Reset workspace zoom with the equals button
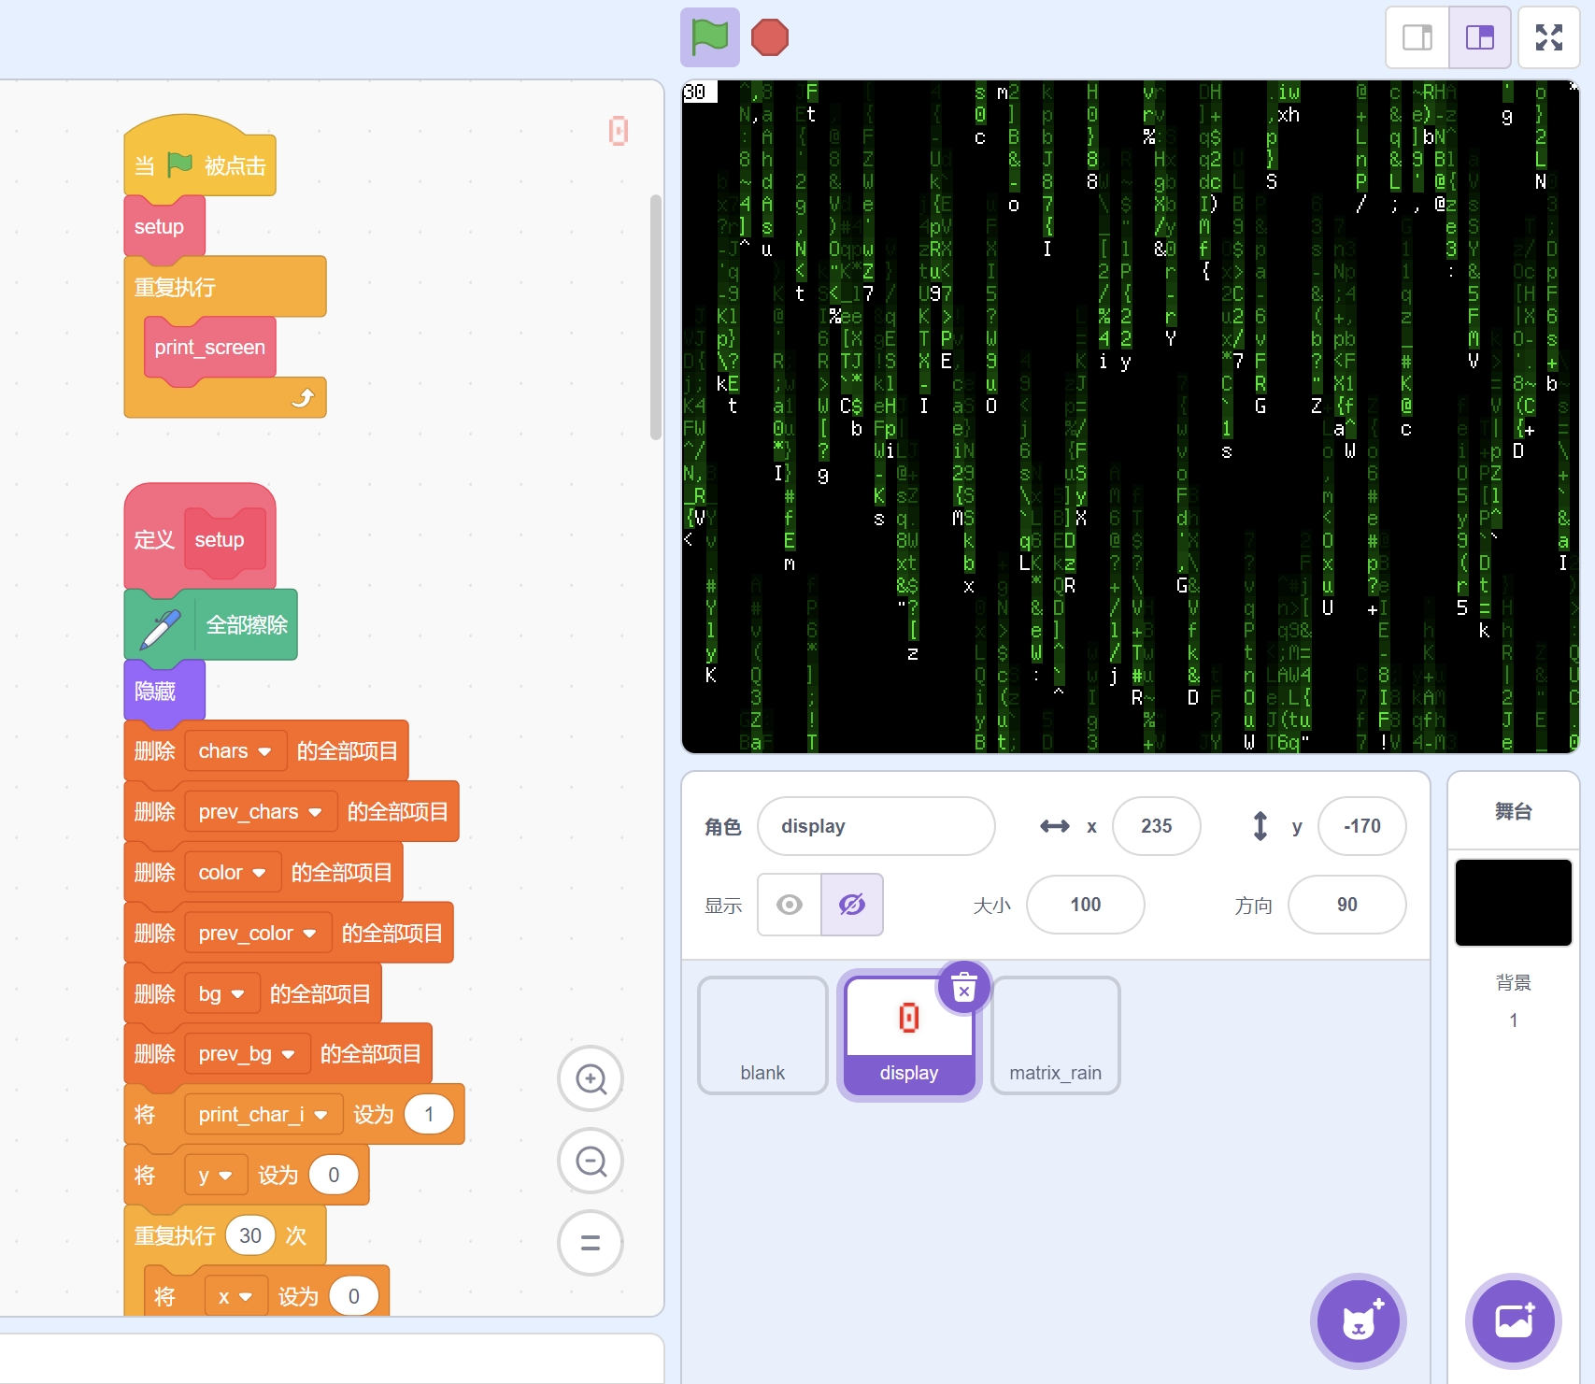 click(x=591, y=1243)
